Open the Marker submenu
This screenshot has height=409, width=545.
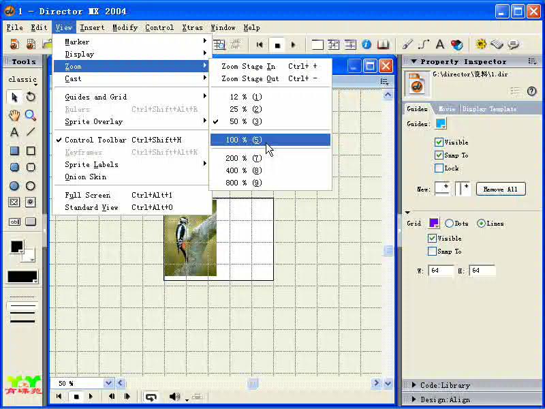(132, 42)
